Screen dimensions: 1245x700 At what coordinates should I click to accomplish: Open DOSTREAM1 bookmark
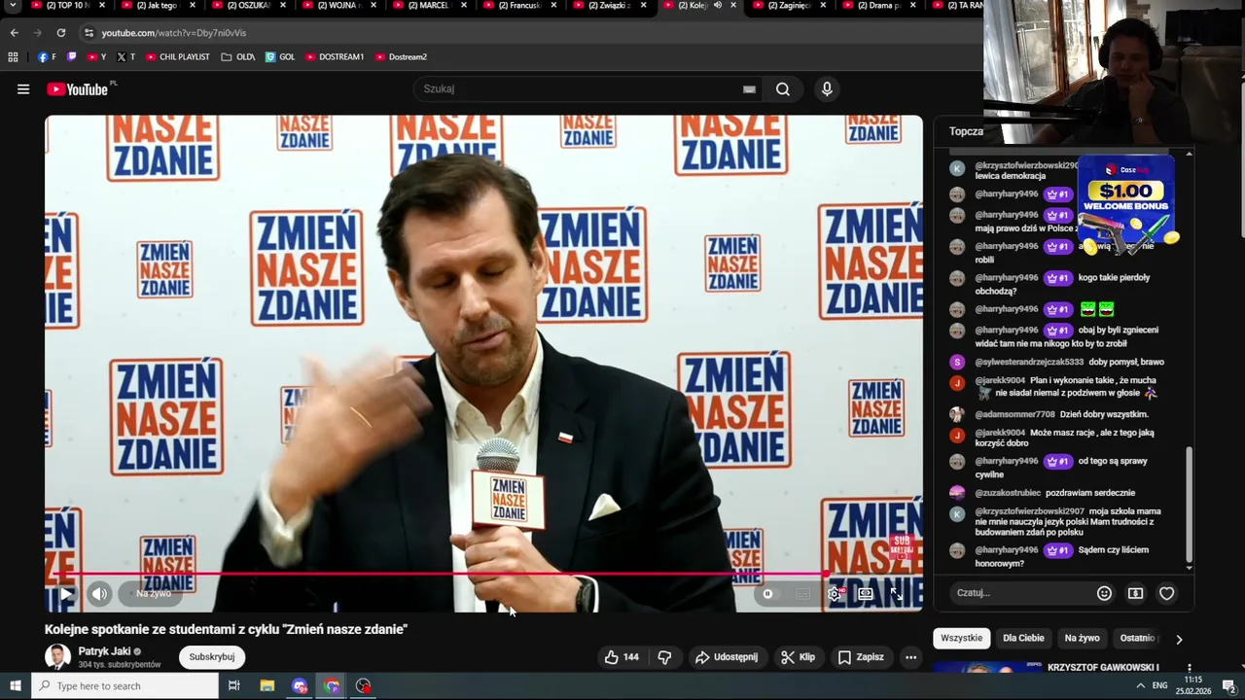click(x=335, y=57)
